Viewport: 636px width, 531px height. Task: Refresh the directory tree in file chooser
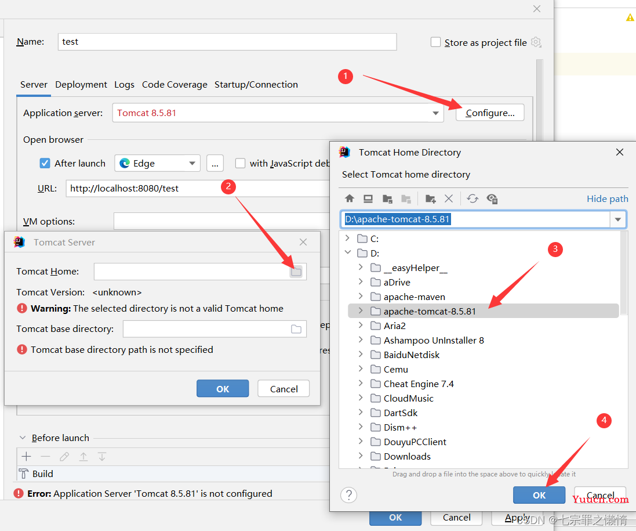click(473, 198)
